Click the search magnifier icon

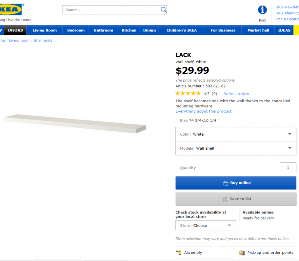164,10
